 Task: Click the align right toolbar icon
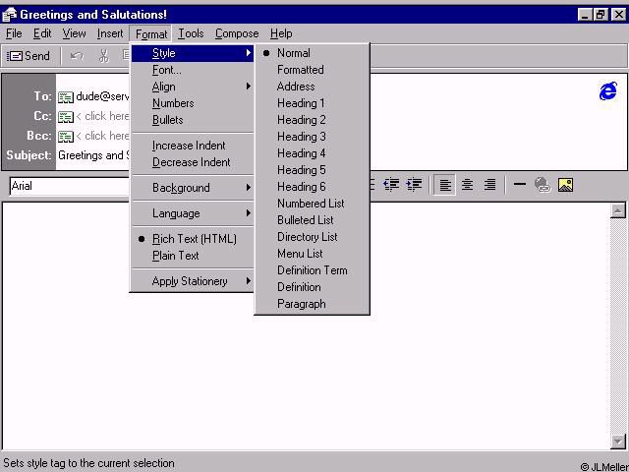point(489,185)
